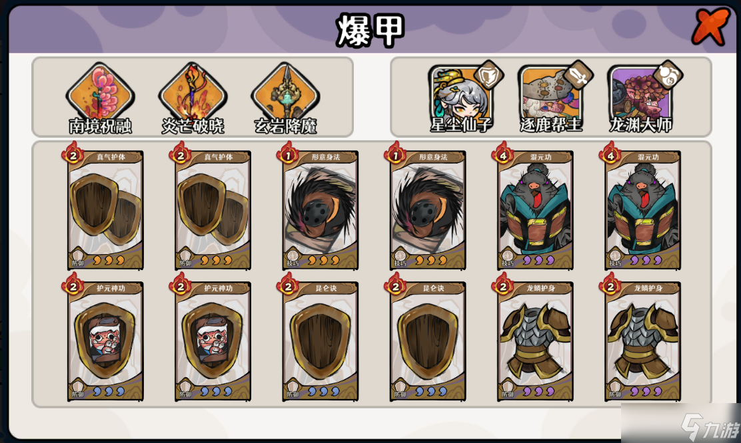Pick the first 昆仑诀 card

[x=319, y=339]
